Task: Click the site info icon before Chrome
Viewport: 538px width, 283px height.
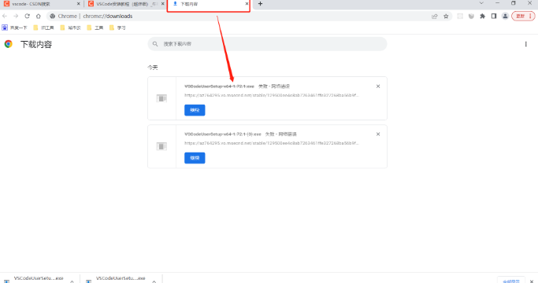Action: pyautogui.click(x=53, y=16)
